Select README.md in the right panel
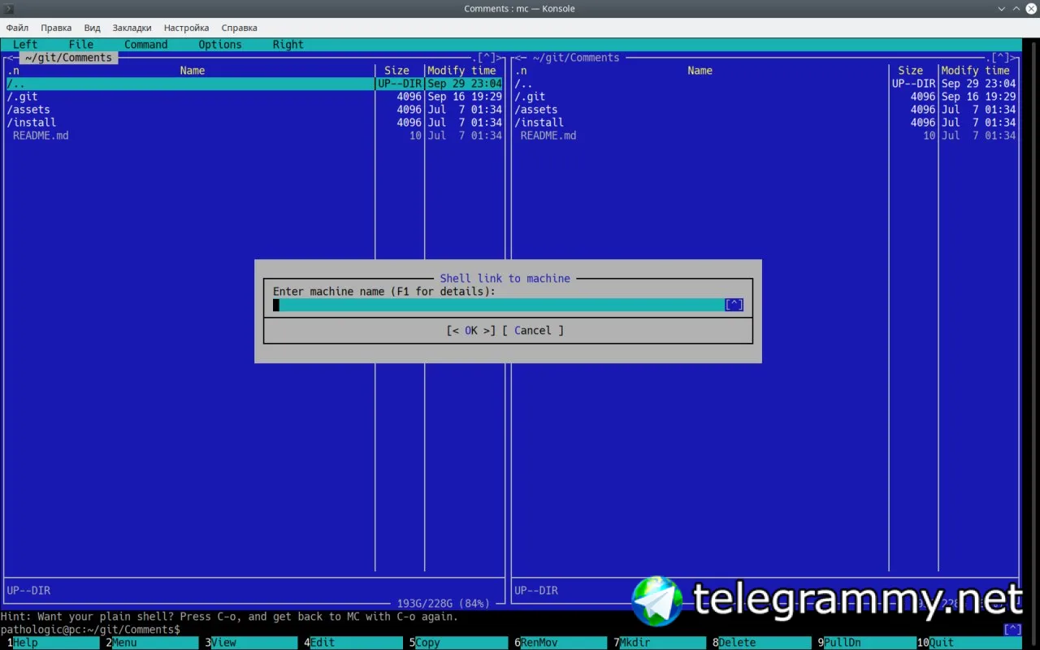The height and width of the screenshot is (650, 1040). pyautogui.click(x=765, y=136)
